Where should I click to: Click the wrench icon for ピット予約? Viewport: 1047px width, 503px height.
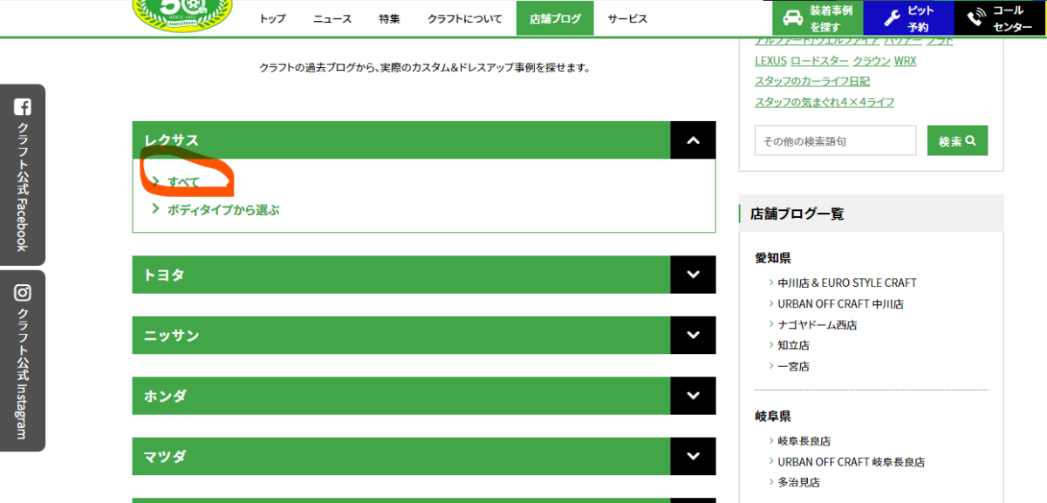click(x=891, y=18)
